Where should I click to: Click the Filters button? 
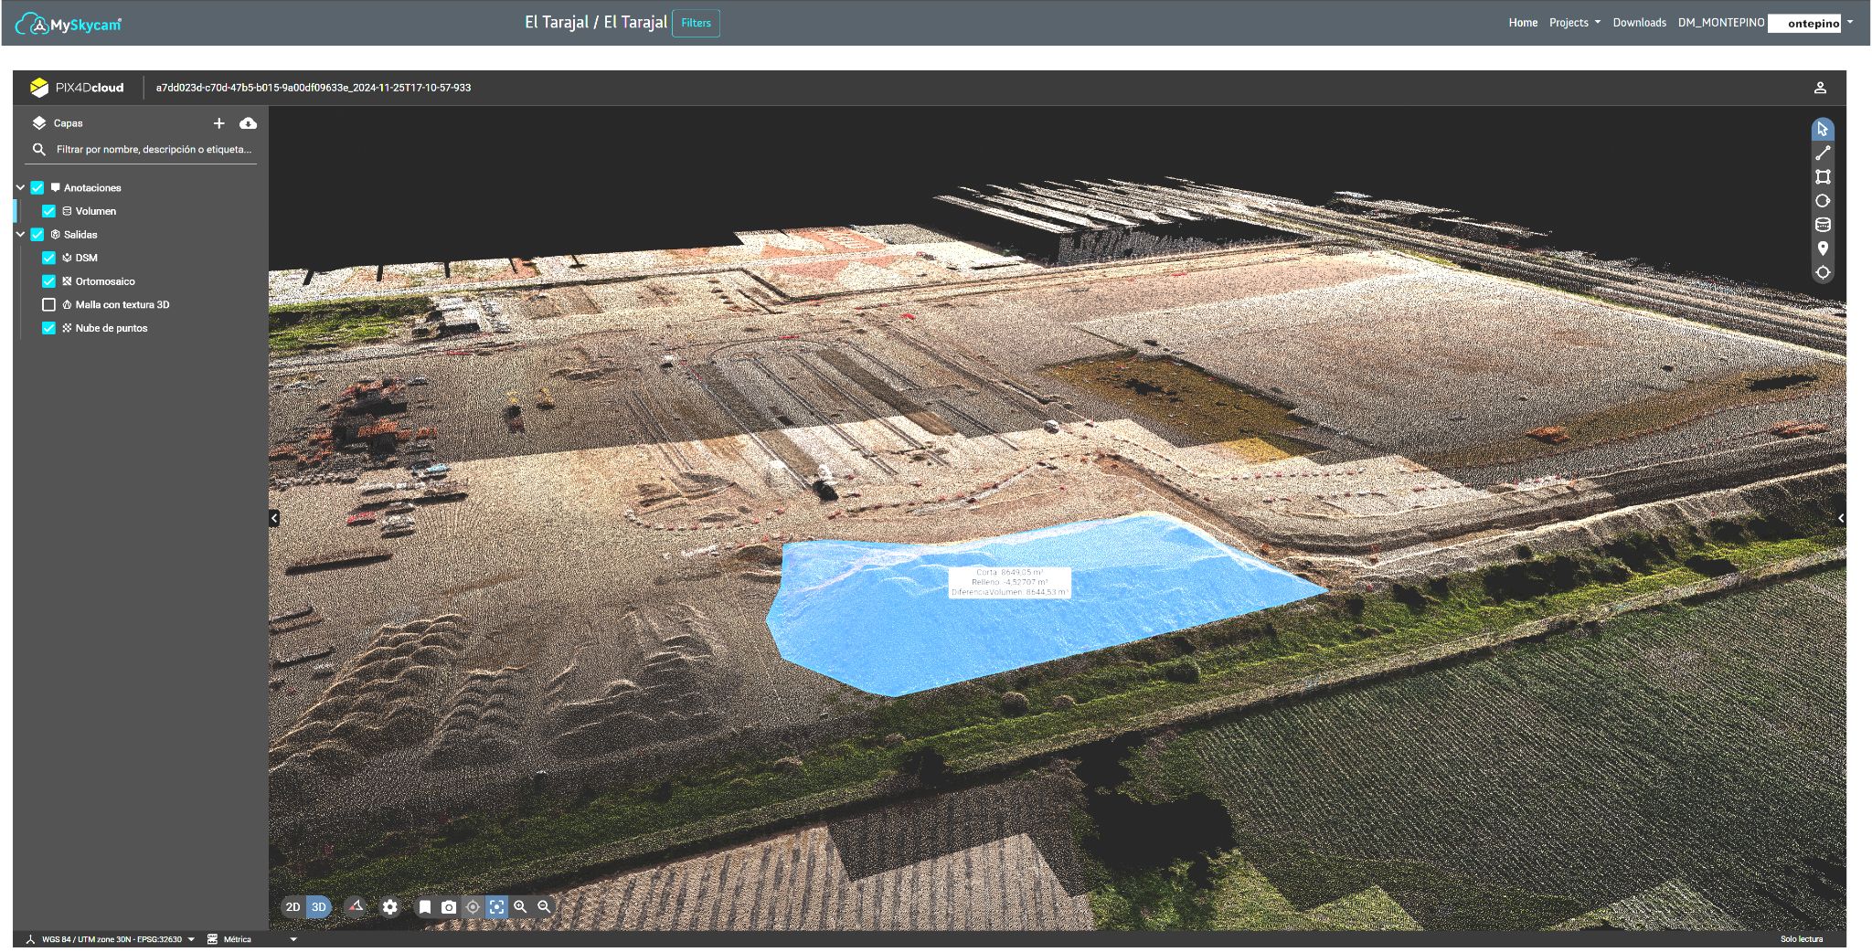point(696,23)
